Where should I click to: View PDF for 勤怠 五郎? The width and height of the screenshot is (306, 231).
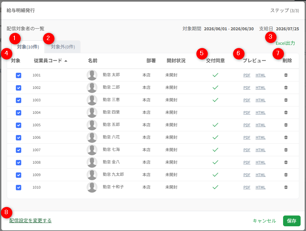[x=247, y=125]
